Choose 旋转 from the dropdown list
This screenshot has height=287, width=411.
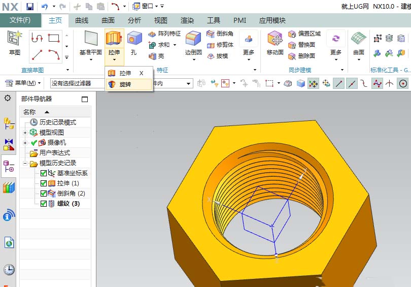[129, 84]
